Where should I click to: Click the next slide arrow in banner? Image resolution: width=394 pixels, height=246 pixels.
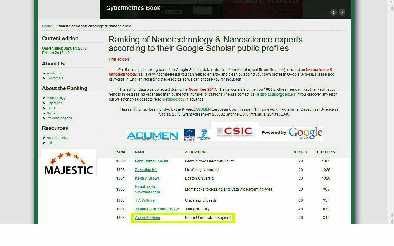coord(342,12)
